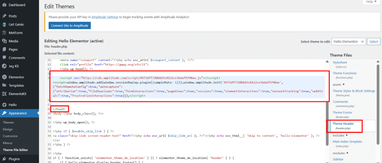Click Connect Site to Amplitude button
Viewport: 382px width, 163px height.
(x=69, y=25)
